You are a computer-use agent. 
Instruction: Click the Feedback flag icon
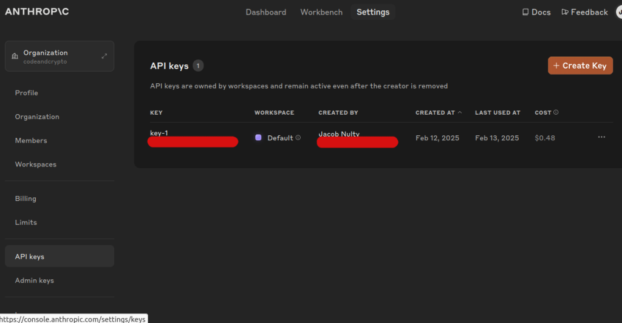click(565, 12)
